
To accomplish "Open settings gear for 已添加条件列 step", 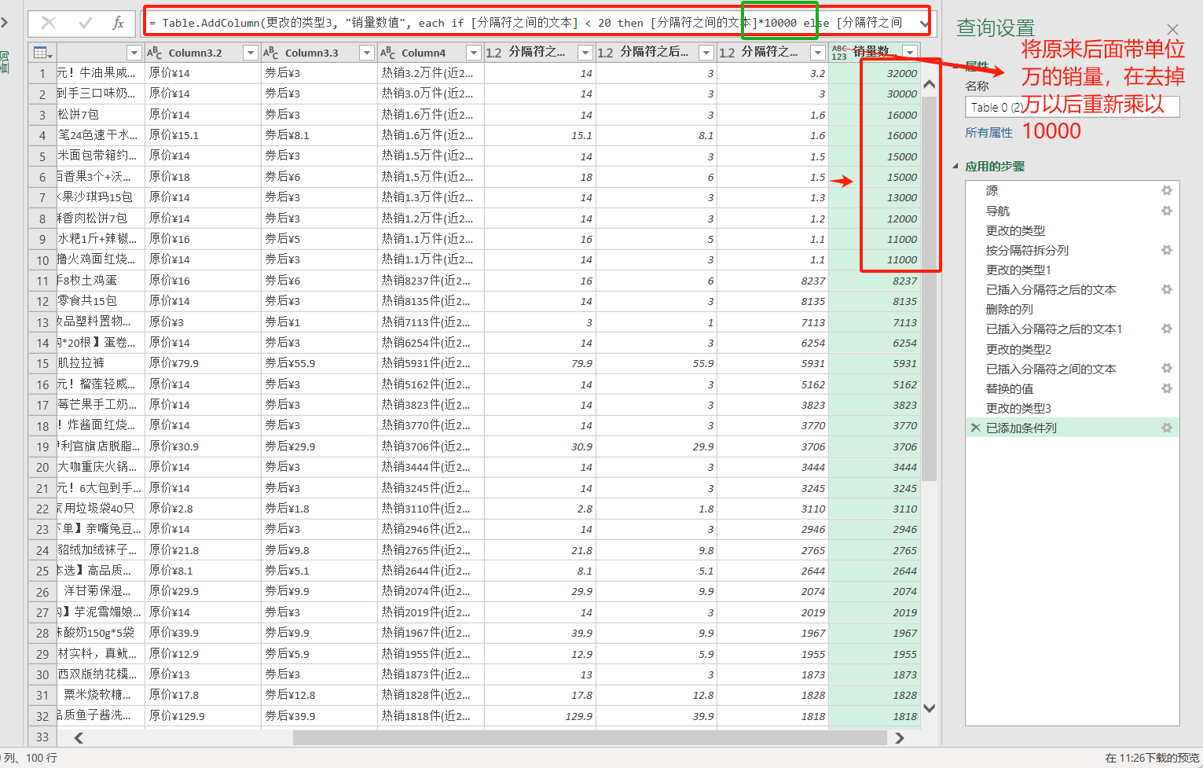I will [x=1167, y=428].
